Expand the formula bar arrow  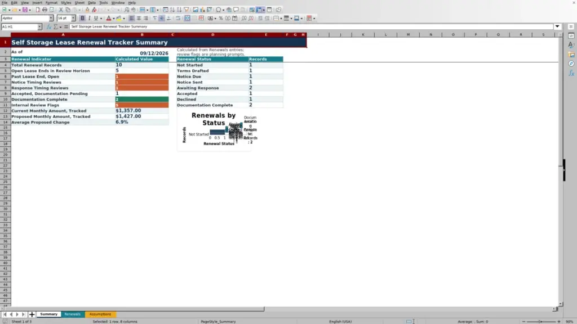pos(557,27)
